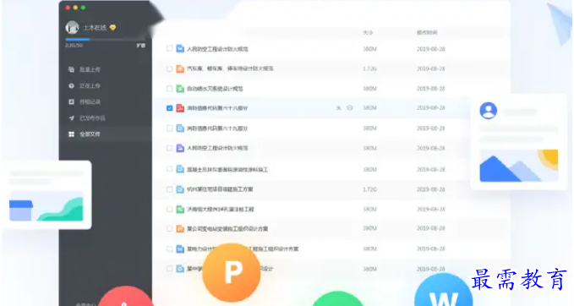Click the 1.72G size in 汽车库 row
This screenshot has height=306, width=574.
[369, 68]
